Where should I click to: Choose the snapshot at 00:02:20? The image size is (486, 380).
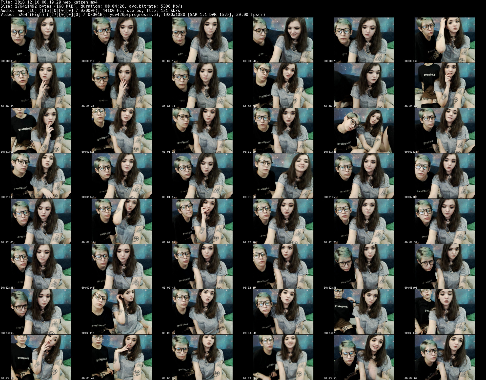pyautogui.click(x=283, y=221)
